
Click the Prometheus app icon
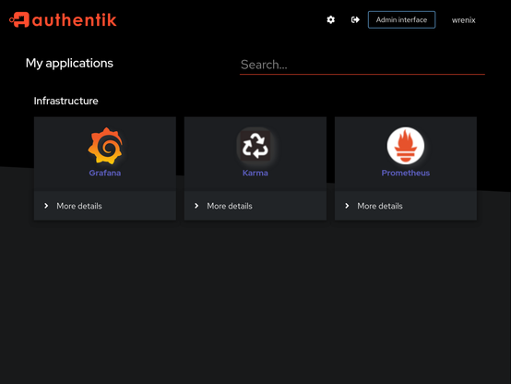406,146
